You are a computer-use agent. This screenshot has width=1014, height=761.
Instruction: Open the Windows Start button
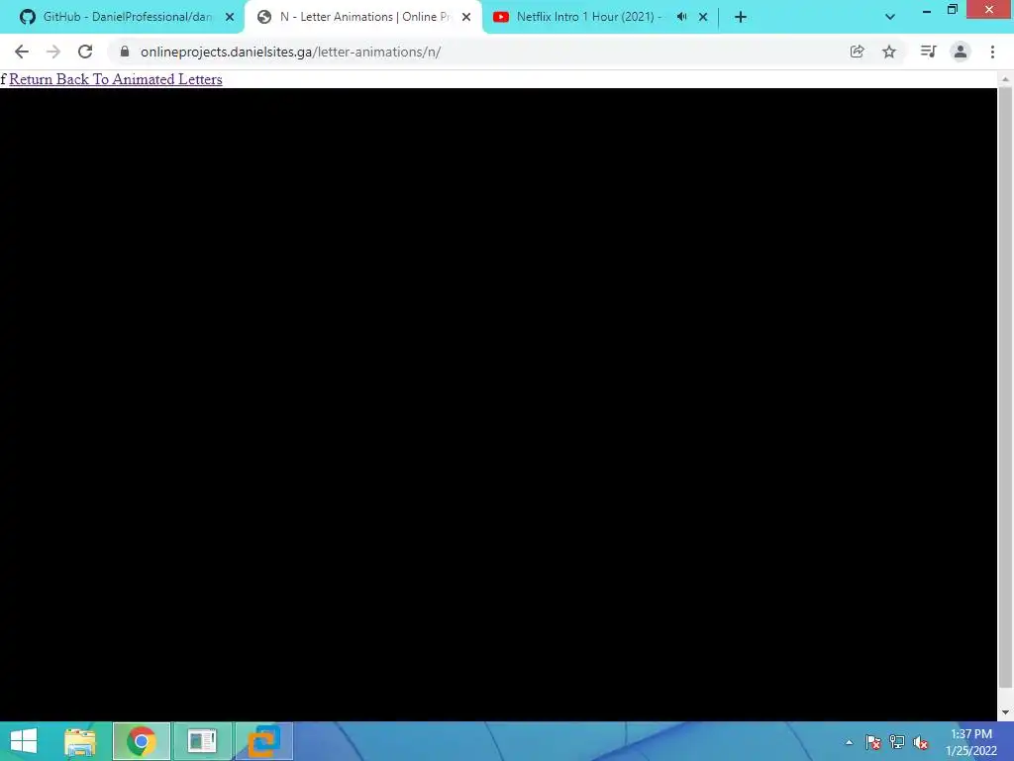pyautogui.click(x=24, y=741)
